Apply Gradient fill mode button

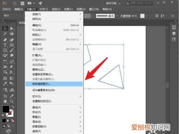8,120
